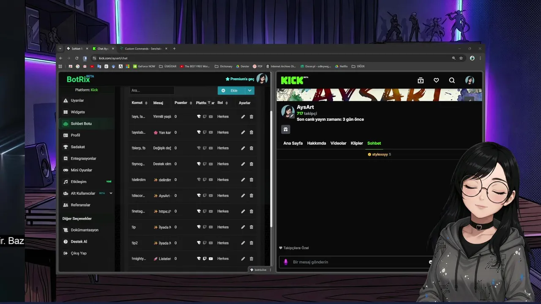The height and width of the screenshot is (304, 541).
Task: Open Chrome three-dot menu
Action: (x=480, y=58)
